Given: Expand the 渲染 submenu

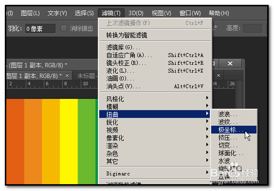Looking at the screenshot, I should click(155, 146).
